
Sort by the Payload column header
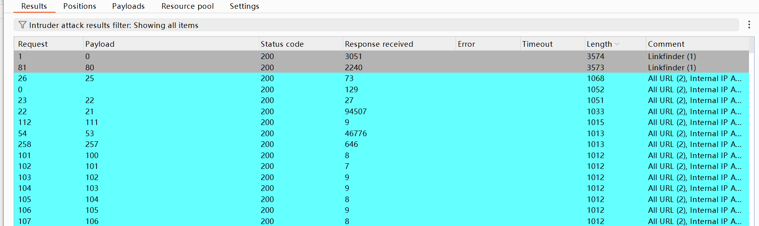pos(171,44)
